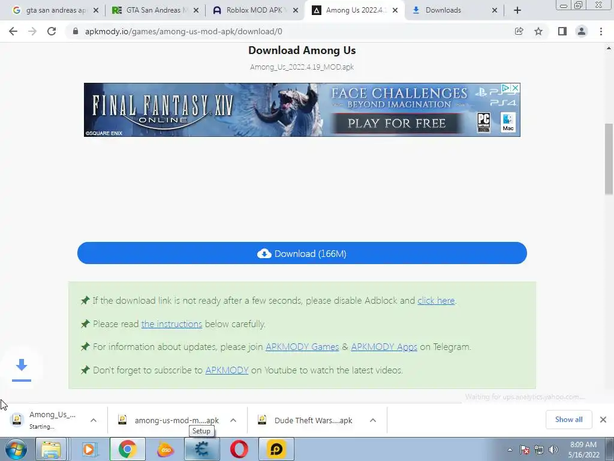The width and height of the screenshot is (614, 461).
Task: Open the Windows Start menu
Action: 16,449
